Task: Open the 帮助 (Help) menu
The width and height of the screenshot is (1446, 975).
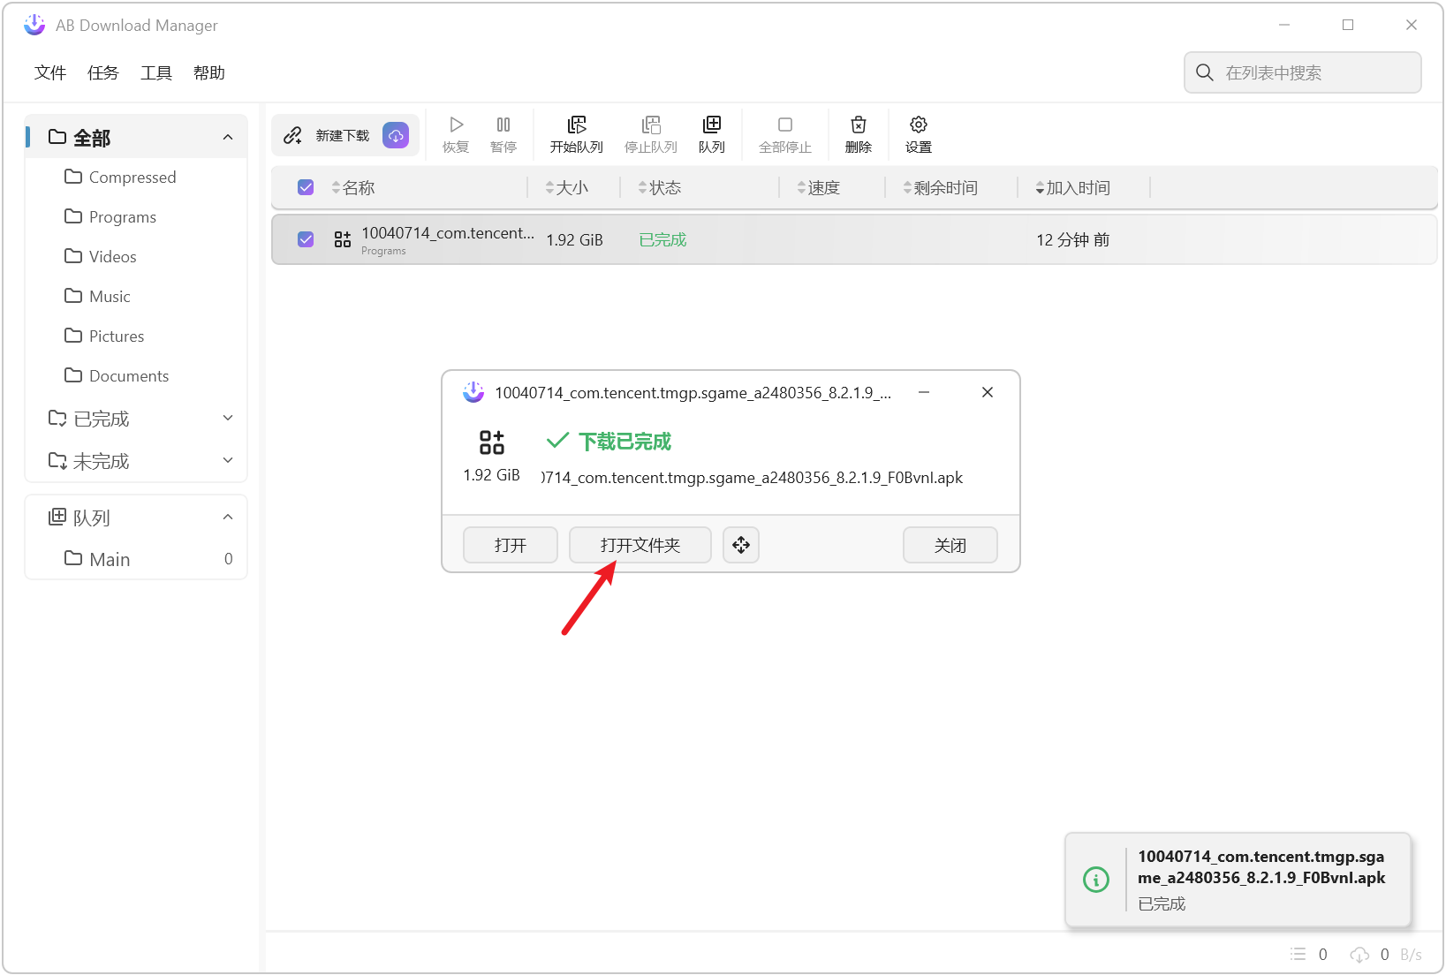Action: coord(209,72)
